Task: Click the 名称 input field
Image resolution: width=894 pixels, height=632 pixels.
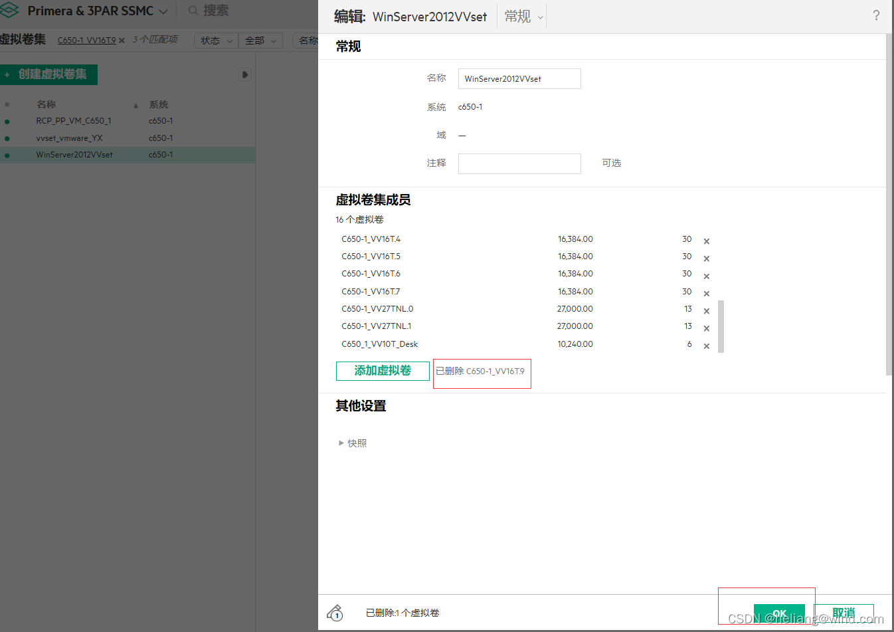Action: pos(519,78)
